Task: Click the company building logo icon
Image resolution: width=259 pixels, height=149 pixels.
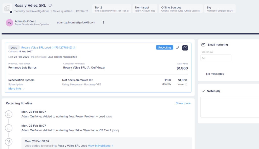Action: click(x=7, y=8)
